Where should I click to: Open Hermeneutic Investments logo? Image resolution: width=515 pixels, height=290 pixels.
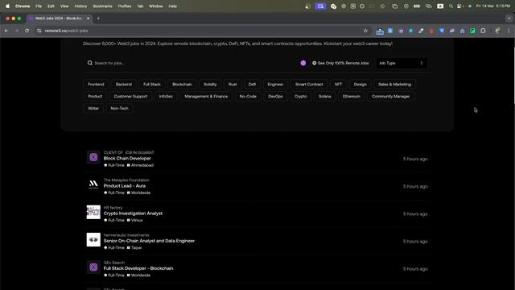(93, 240)
